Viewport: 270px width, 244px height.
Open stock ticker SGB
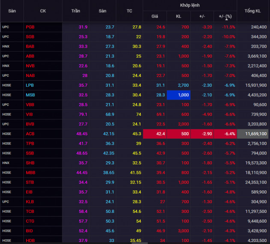(x=30, y=37)
